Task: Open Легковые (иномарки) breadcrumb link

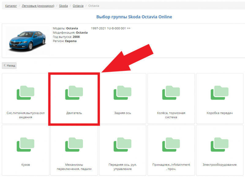Action: pos(38,6)
